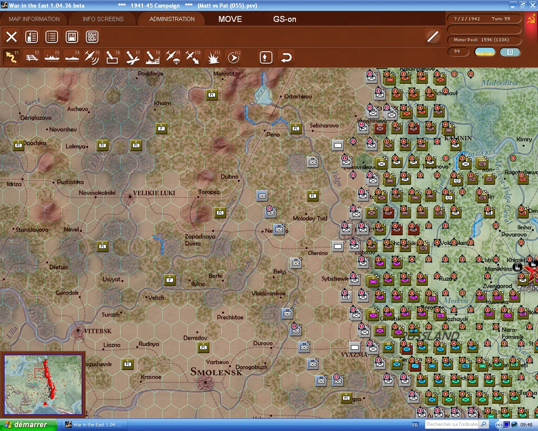Screen dimensions: 538x431
Task: Click the empty status bar field
Action: 484,29
